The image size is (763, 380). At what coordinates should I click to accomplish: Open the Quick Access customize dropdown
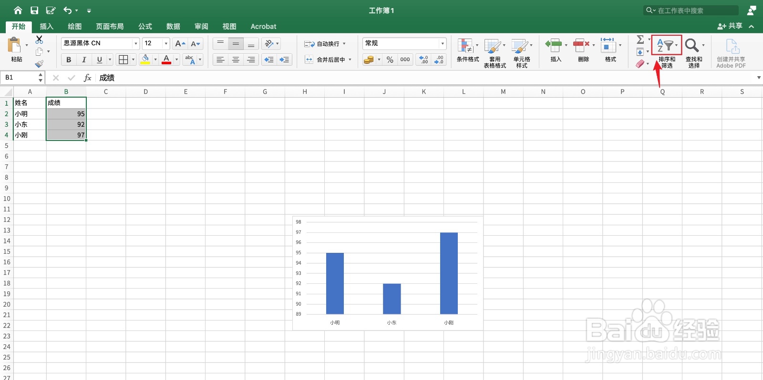[89, 10]
